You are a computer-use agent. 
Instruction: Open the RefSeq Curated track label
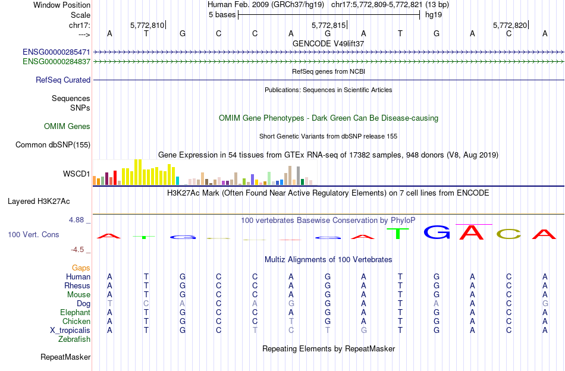tap(63, 80)
